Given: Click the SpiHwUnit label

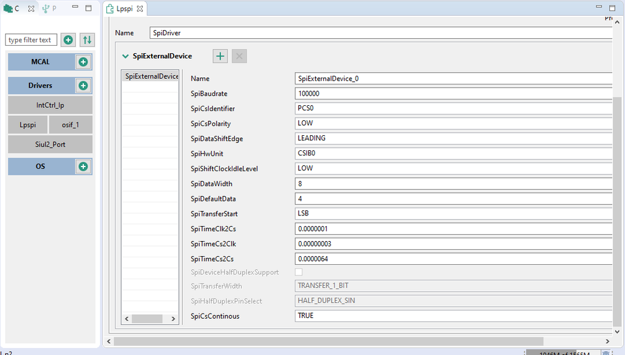Looking at the screenshot, I should point(207,154).
